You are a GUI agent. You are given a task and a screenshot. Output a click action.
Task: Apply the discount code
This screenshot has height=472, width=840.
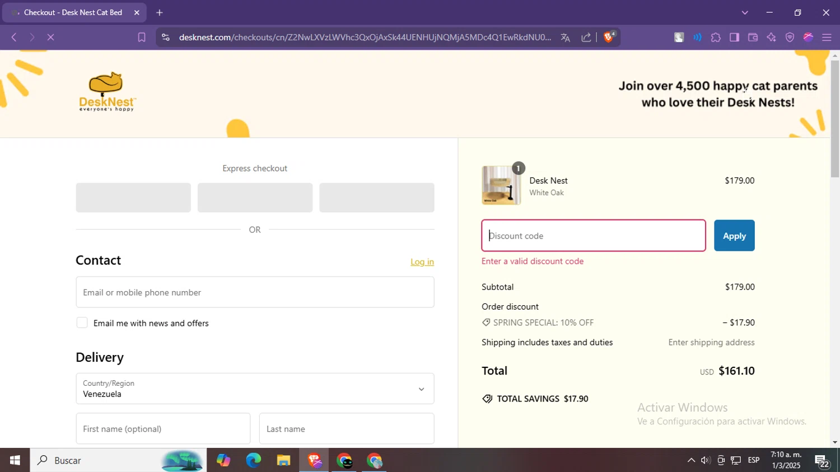(x=734, y=236)
